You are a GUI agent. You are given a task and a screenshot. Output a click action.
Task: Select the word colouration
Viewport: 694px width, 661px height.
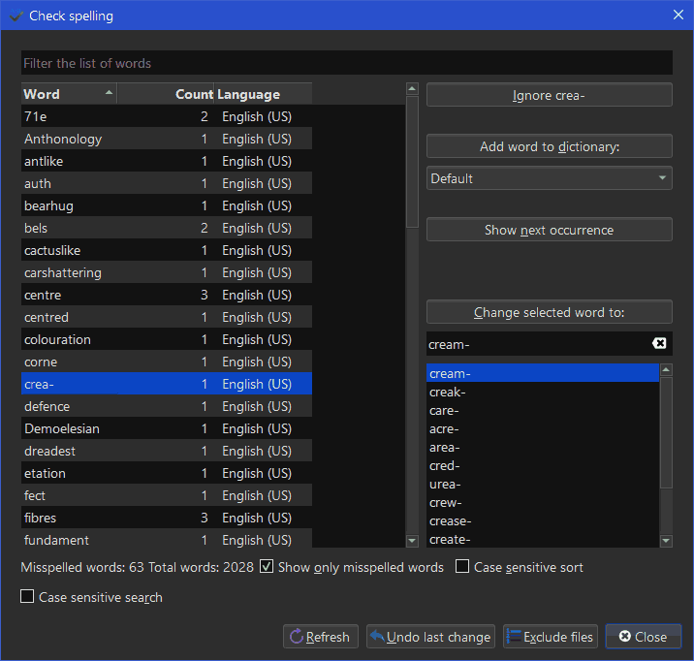[167, 339]
